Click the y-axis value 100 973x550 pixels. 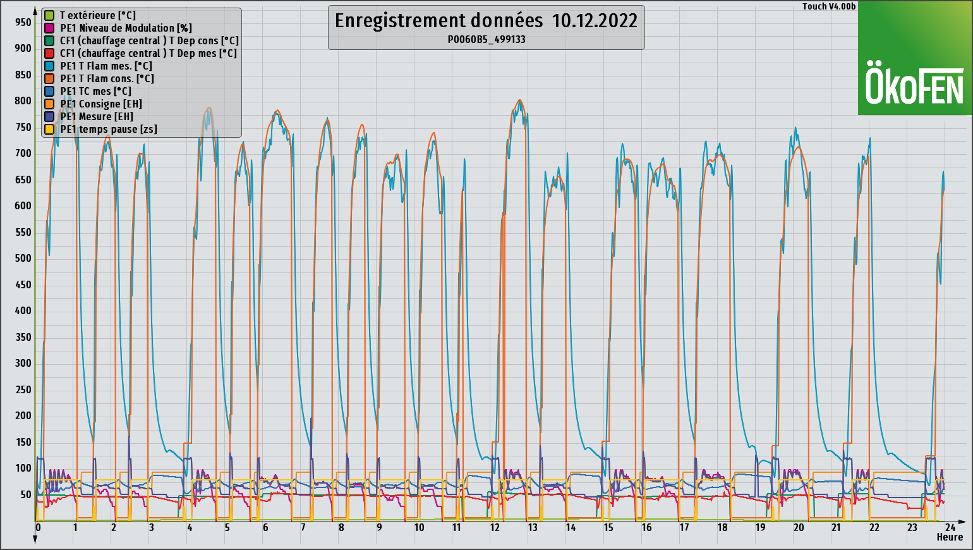pyautogui.click(x=23, y=468)
